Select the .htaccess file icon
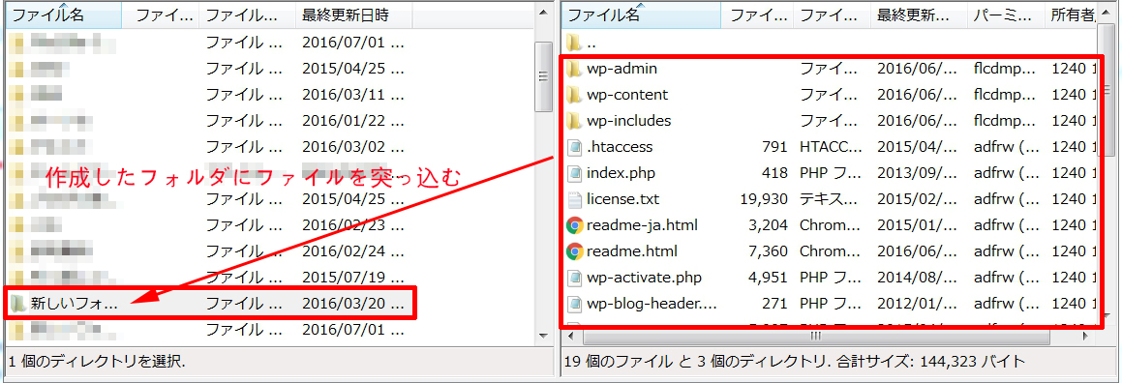 click(x=574, y=147)
